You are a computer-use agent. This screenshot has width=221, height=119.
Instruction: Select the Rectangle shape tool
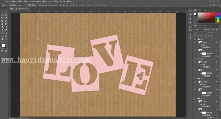click(6, 36)
